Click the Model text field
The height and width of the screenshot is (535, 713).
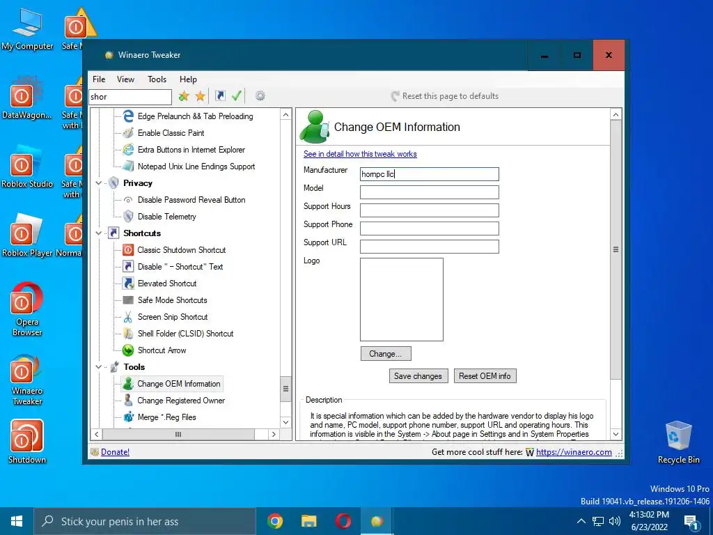(429, 192)
